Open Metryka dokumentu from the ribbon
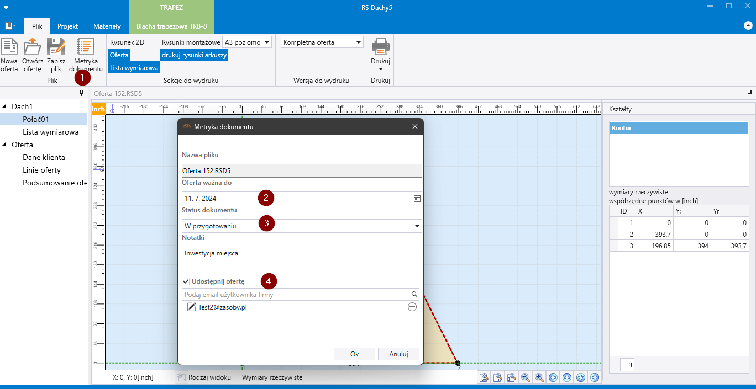The height and width of the screenshot is (389, 756). (x=86, y=47)
